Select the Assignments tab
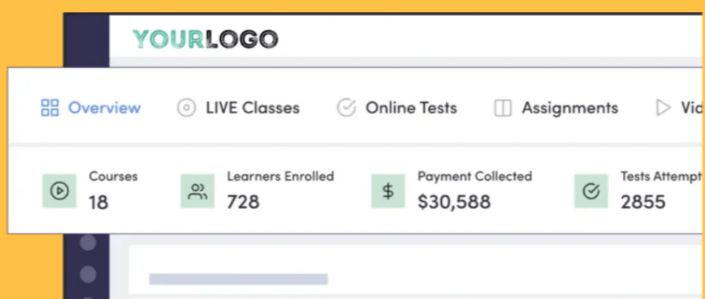 [x=557, y=108]
